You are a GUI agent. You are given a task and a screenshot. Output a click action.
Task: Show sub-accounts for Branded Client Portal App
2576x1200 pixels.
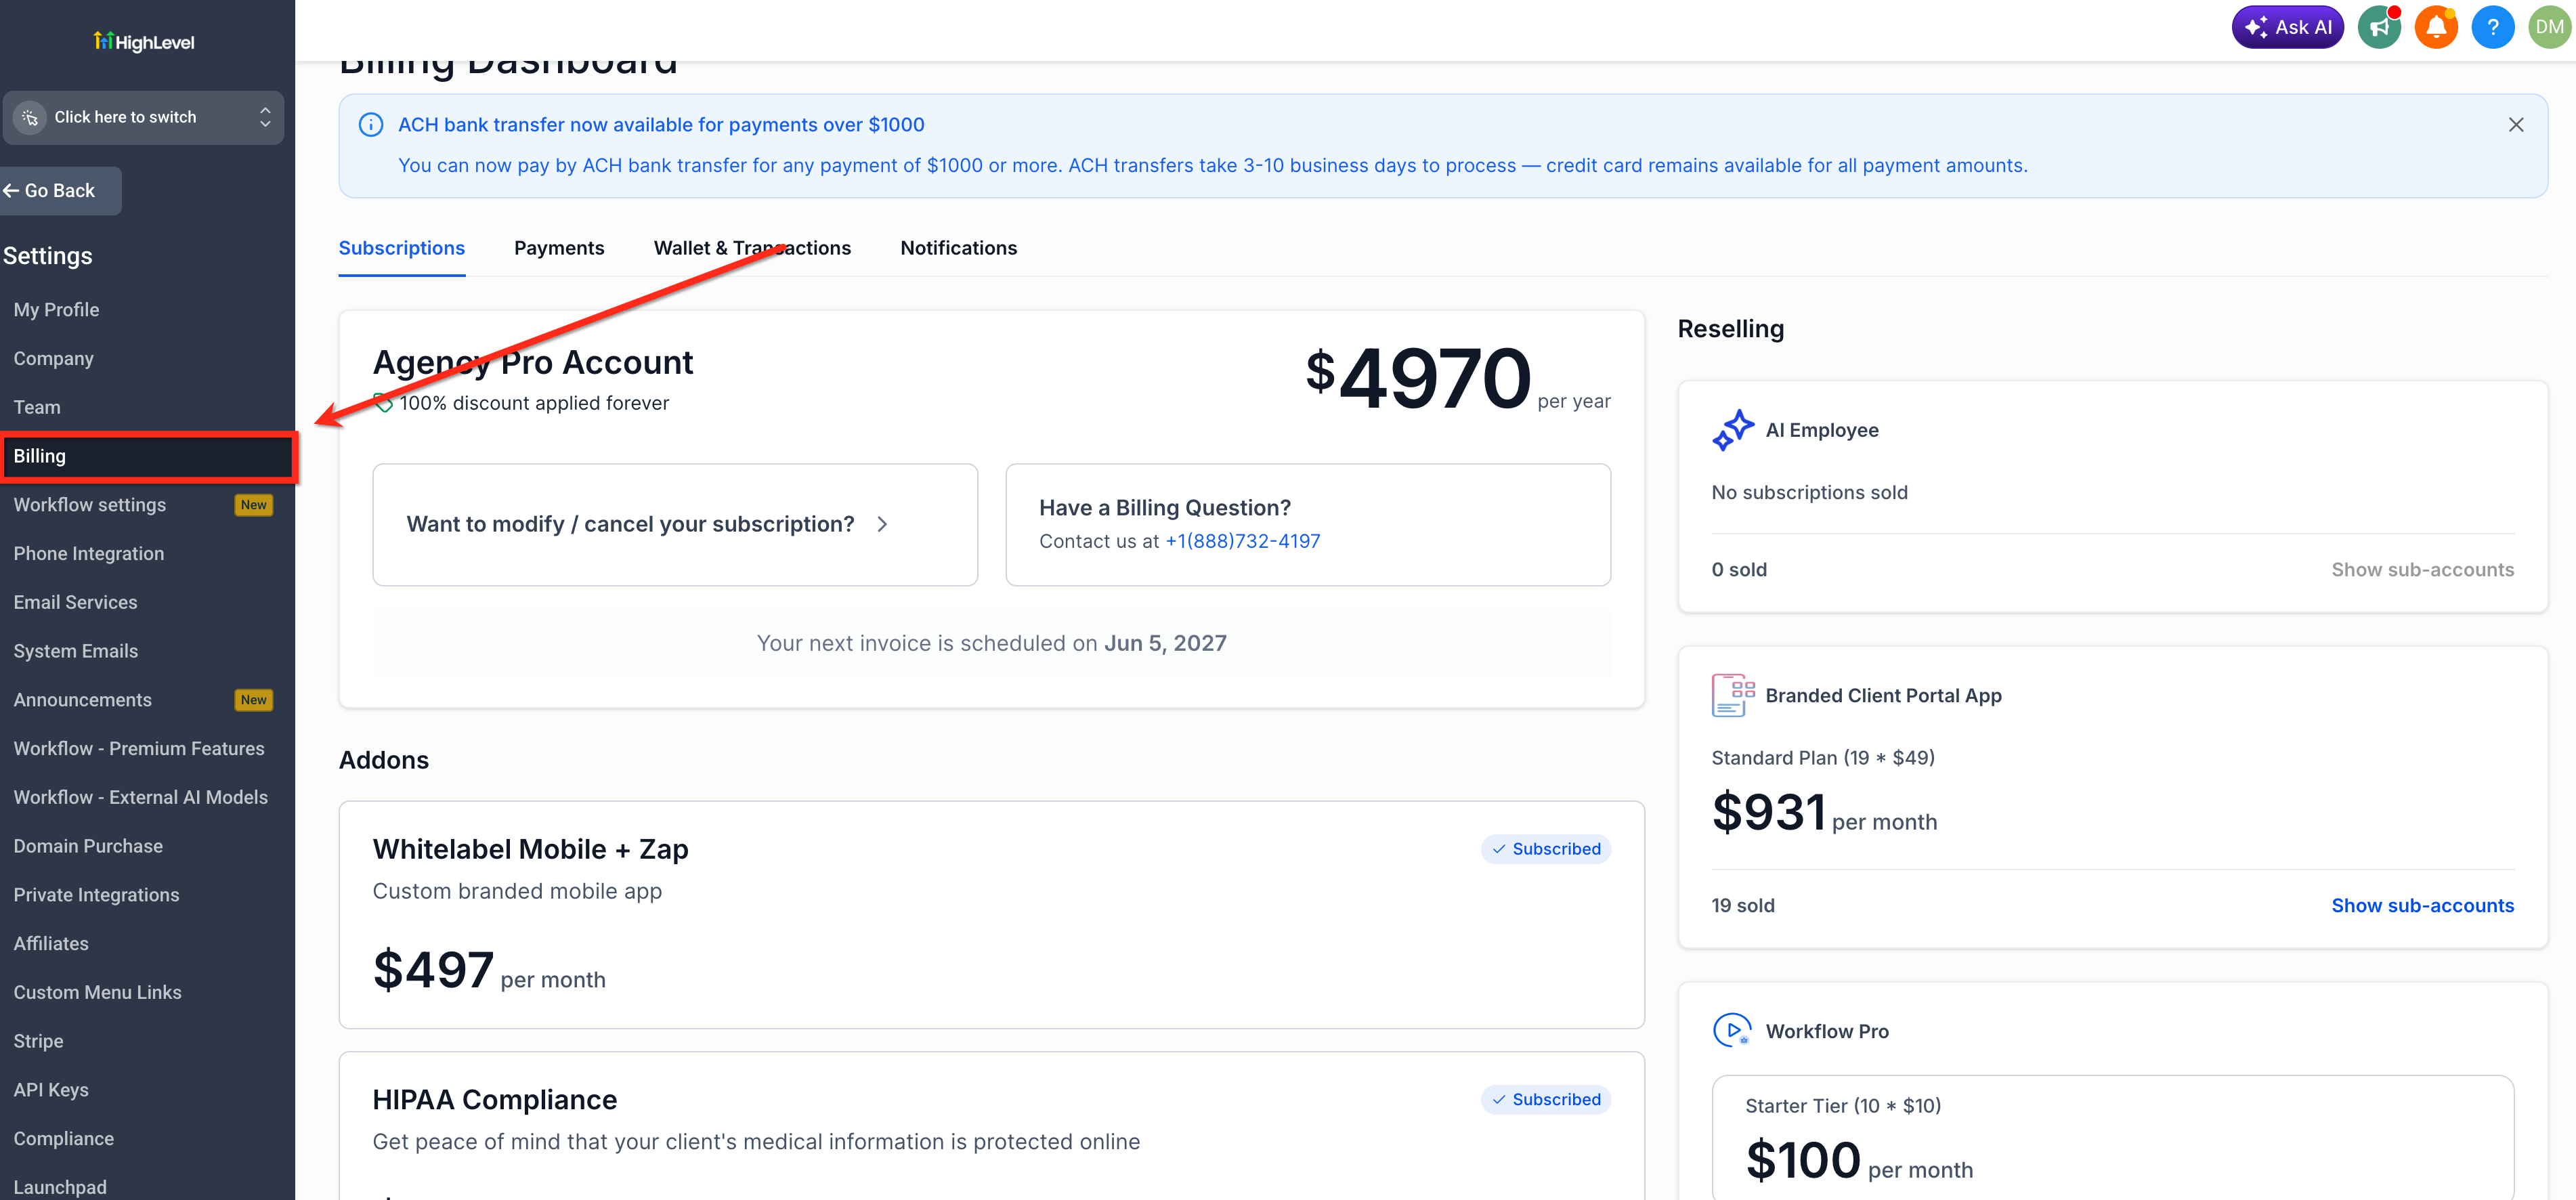tap(2422, 905)
